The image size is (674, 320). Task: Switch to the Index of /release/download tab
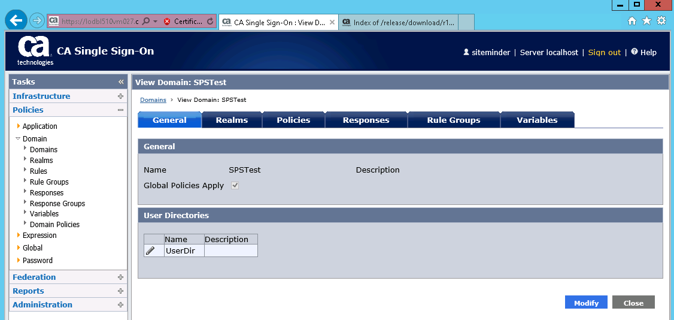[399, 22]
